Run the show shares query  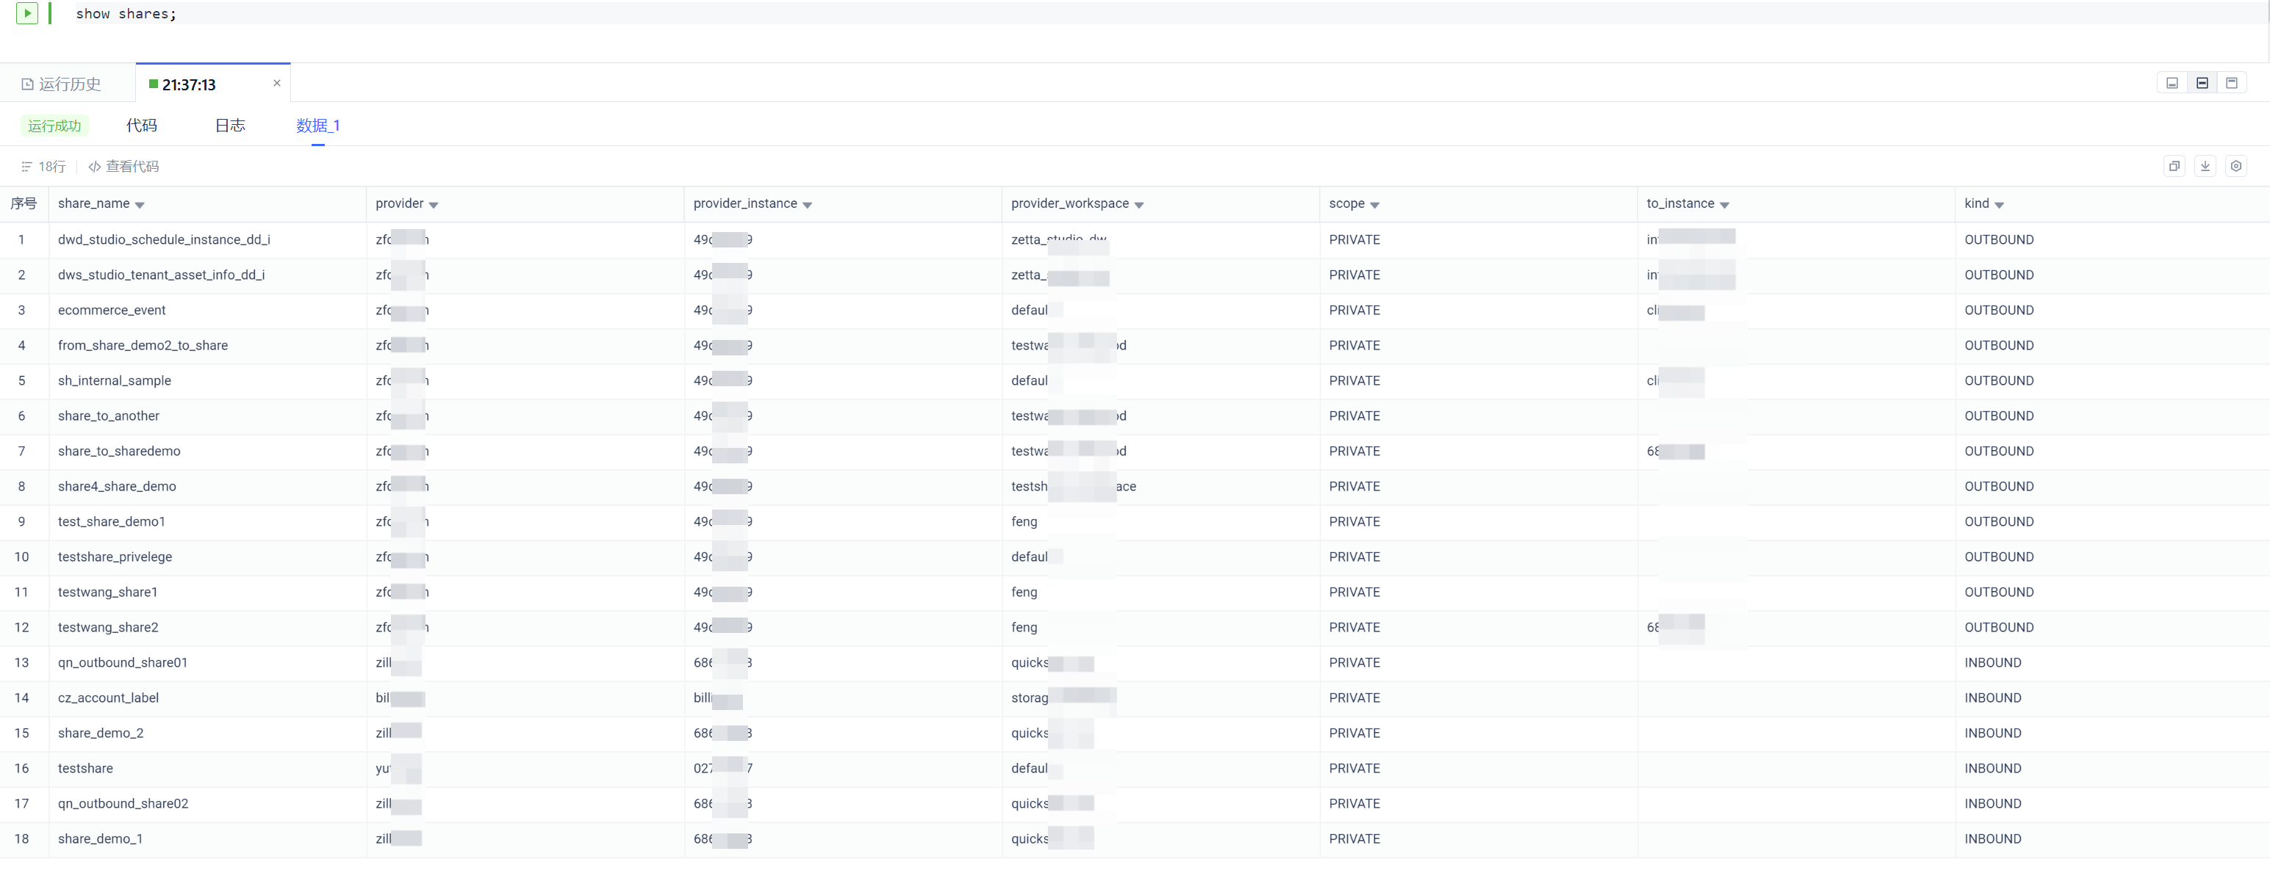(x=27, y=13)
